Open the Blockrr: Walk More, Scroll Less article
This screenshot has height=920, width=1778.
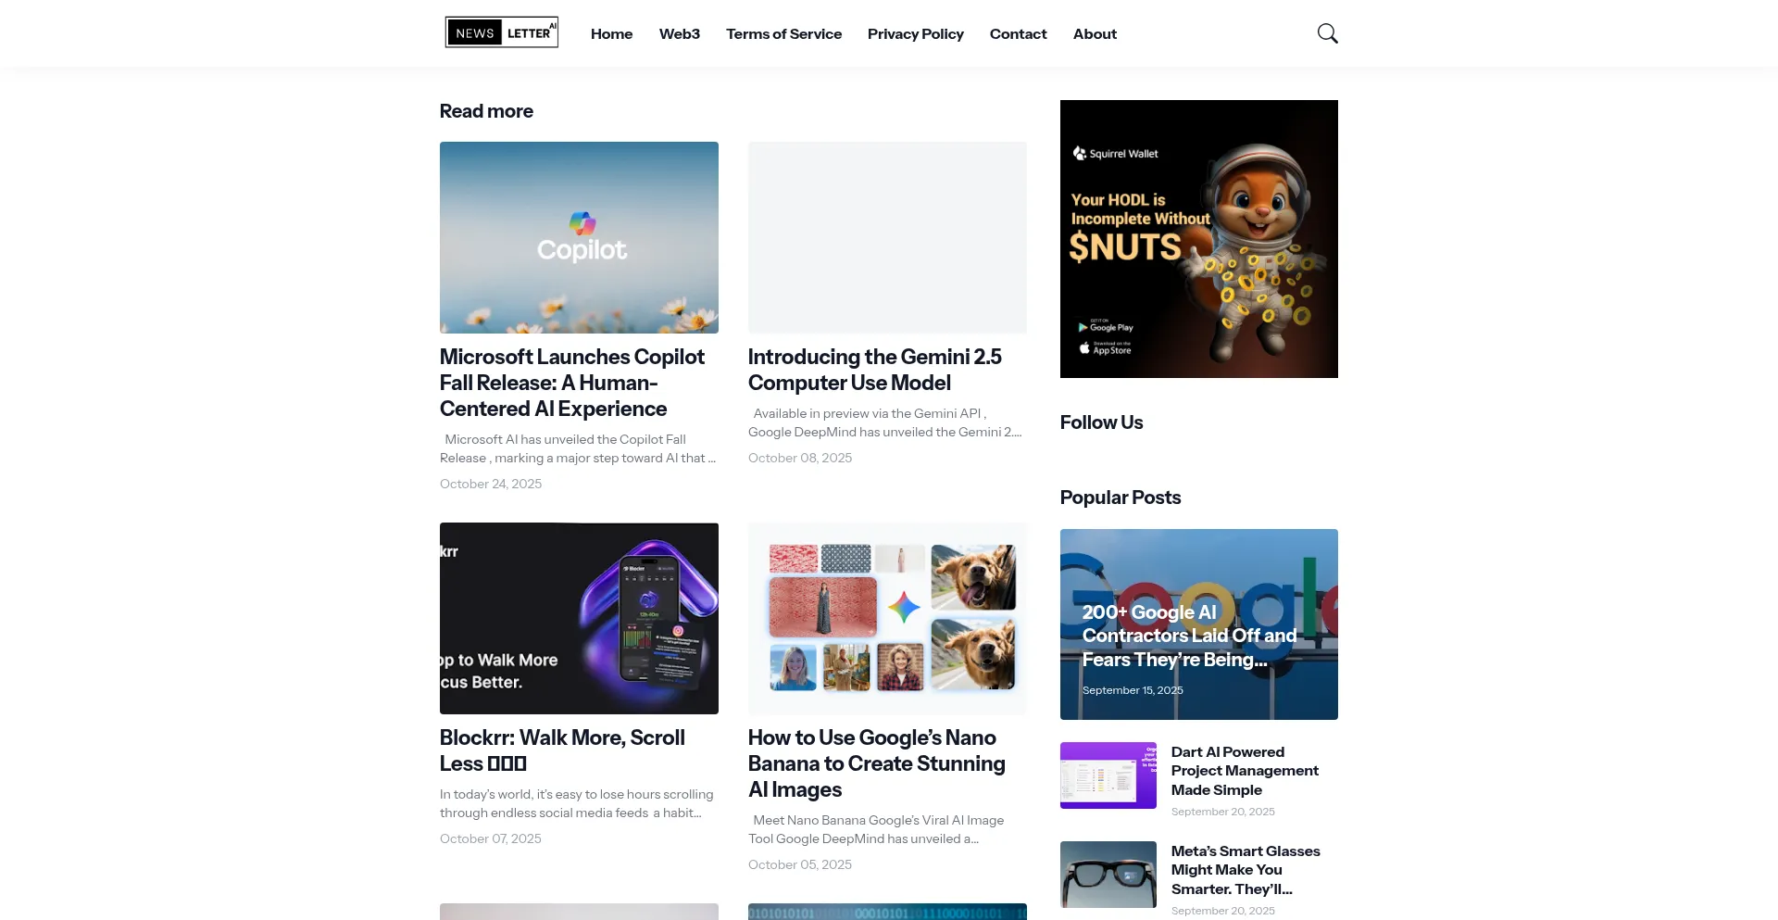[562, 750]
